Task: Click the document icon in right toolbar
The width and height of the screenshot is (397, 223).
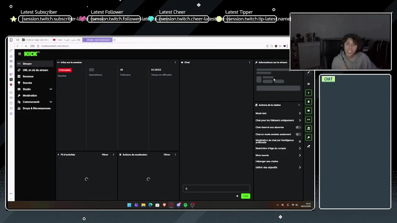Action: click(x=309, y=102)
